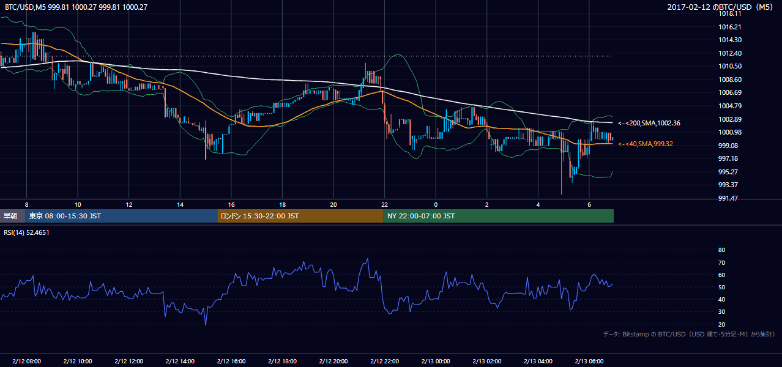Click the date label 2/12 22:00
Image resolution: width=782 pixels, height=367 pixels.
coord(384,361)
